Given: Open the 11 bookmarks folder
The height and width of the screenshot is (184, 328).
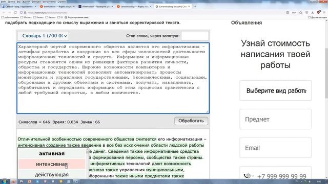Looking at the screenshot, I should pyautogui.click(x=60, y=17).
